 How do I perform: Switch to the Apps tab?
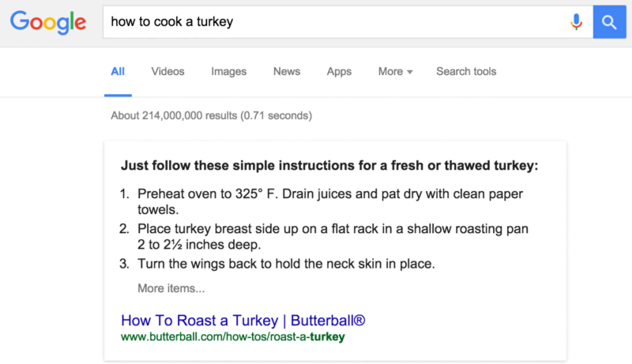pyautogui.click(x=339, y=71)
